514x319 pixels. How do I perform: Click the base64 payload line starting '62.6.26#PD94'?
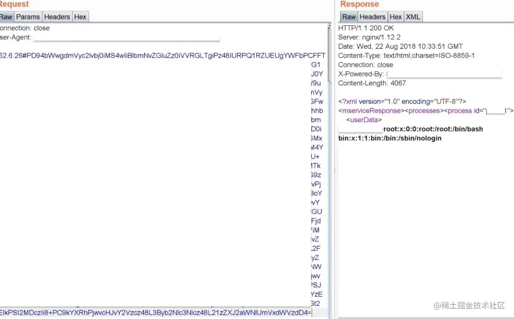[162, 56]
